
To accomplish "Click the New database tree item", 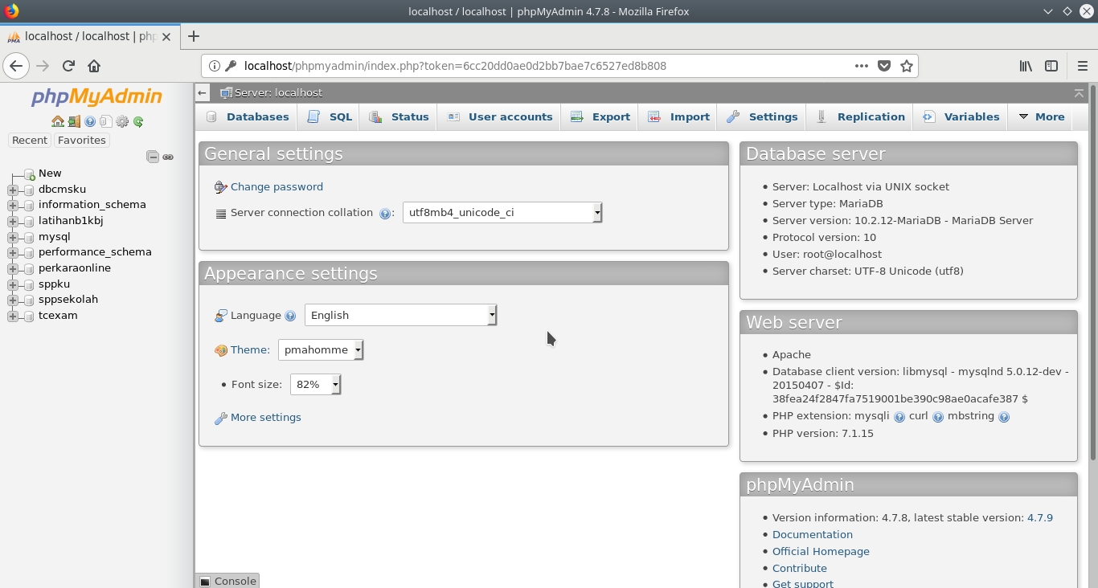I will (x=50, y=173).
